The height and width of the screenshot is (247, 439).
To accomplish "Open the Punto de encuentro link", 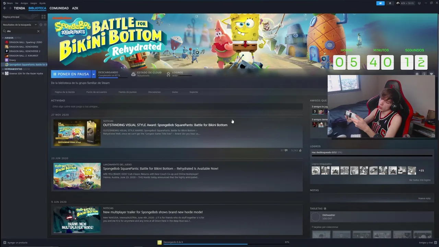I will pyautogui.click(x=96, y=92).
